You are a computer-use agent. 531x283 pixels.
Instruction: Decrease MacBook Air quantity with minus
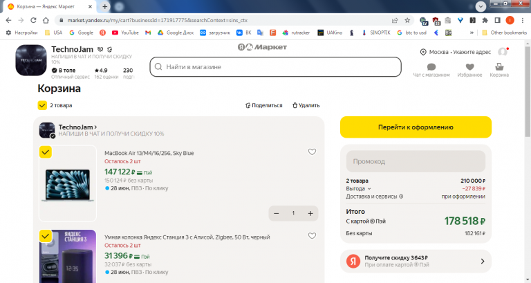277,213
